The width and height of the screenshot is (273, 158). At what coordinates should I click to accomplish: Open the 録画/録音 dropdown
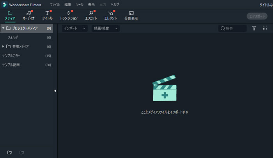[106, 28]
